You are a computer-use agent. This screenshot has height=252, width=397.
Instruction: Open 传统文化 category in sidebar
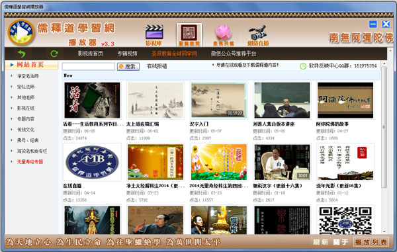tap(26, 130)
